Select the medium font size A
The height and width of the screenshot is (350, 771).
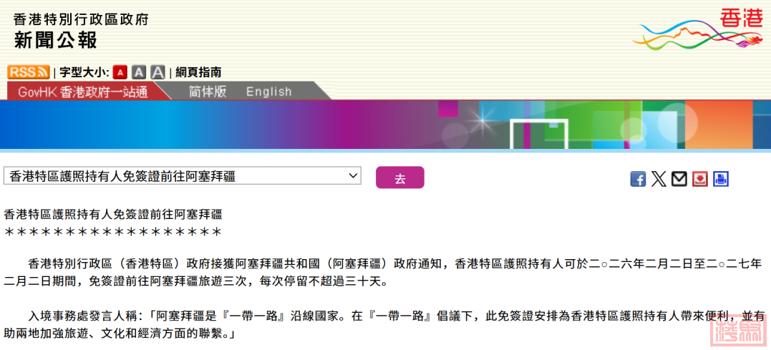coord(139,72)
